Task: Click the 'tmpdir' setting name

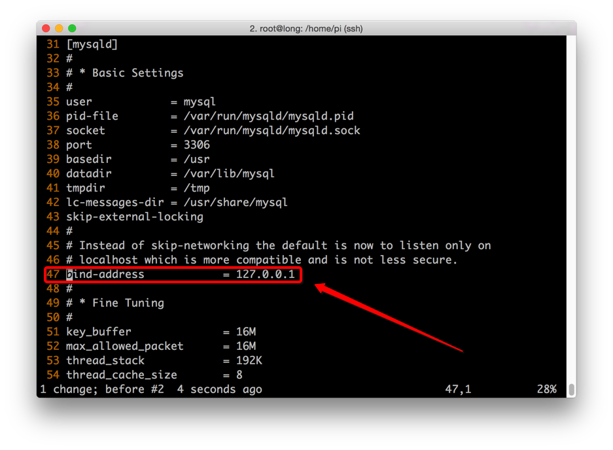Action: [86, 188]
